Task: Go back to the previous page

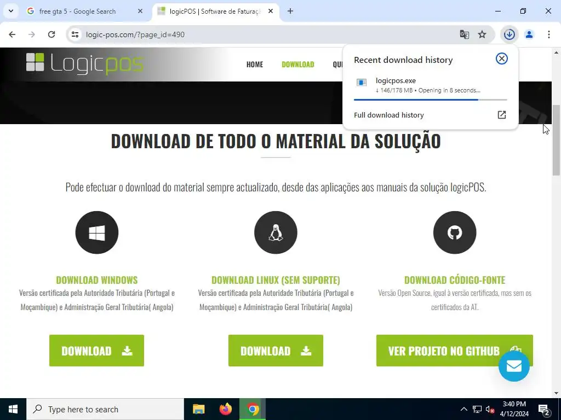Action: coord(12,34)
